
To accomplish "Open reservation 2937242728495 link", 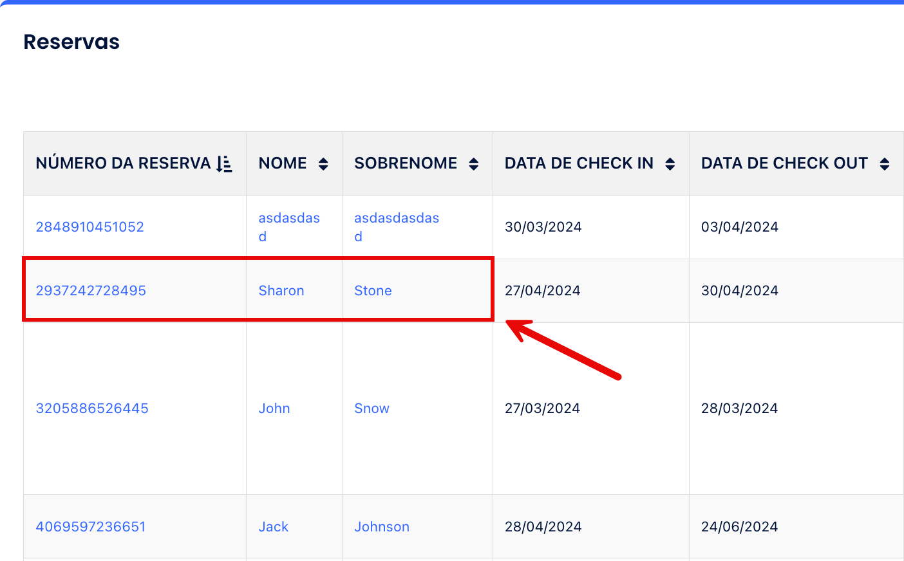I will point(91,291).
